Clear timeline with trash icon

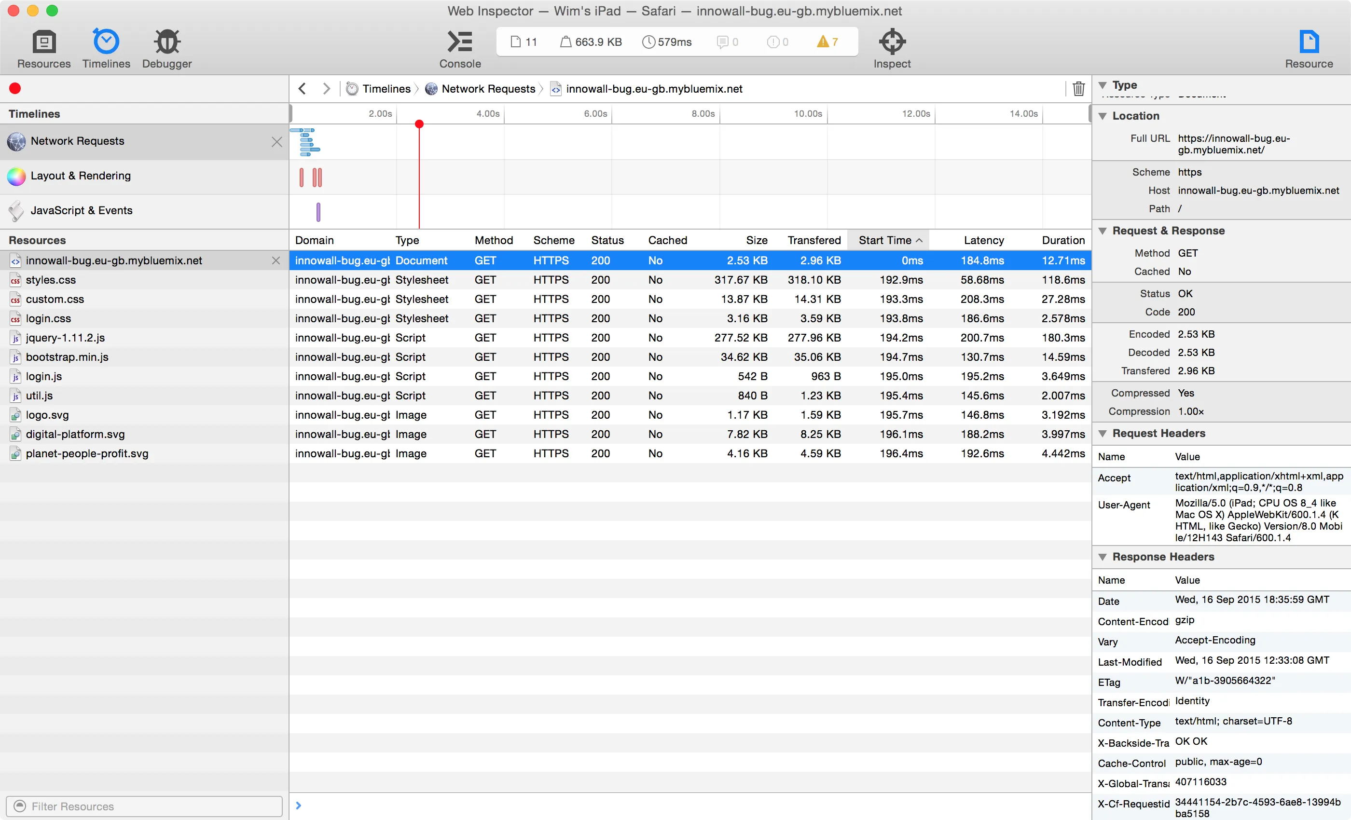1078,89
